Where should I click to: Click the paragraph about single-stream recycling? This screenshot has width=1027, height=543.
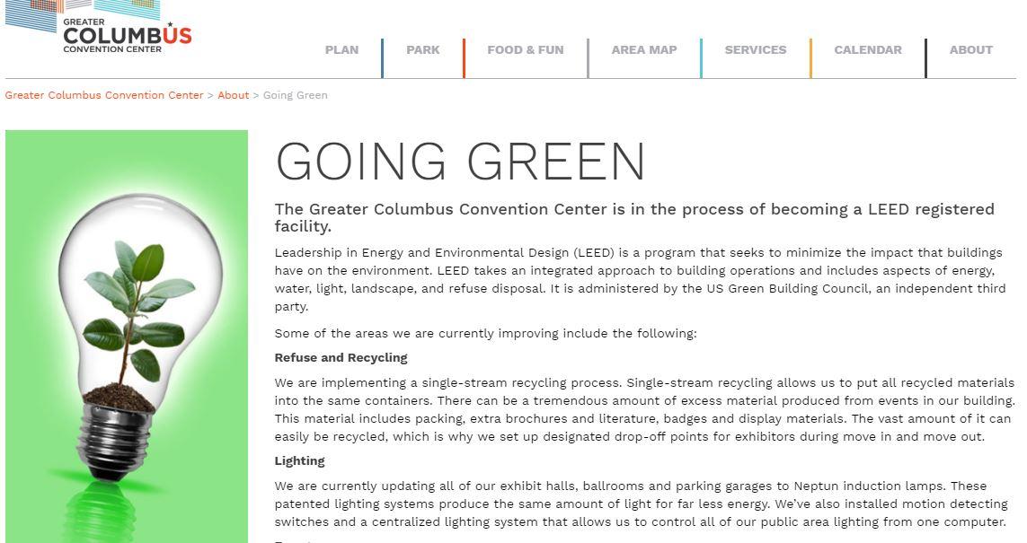tap(644, 409)
